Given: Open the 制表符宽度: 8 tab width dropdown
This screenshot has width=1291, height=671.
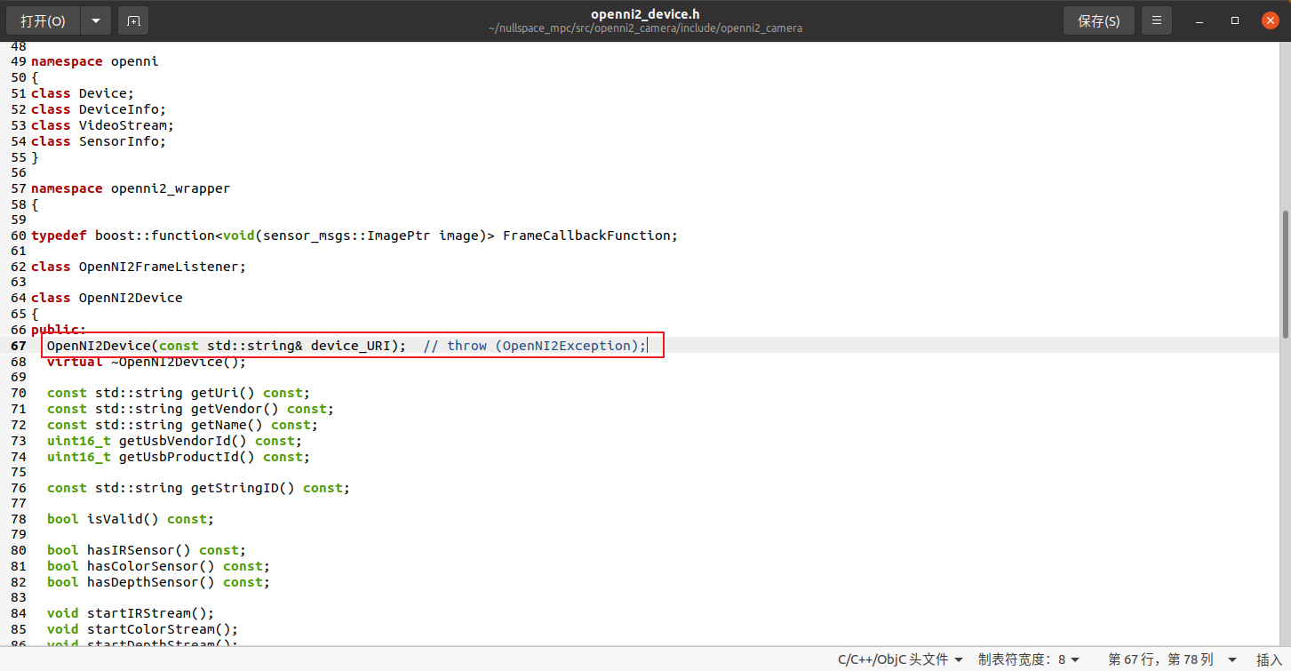Looking at the screenshot, I should tap(1029, 659).
